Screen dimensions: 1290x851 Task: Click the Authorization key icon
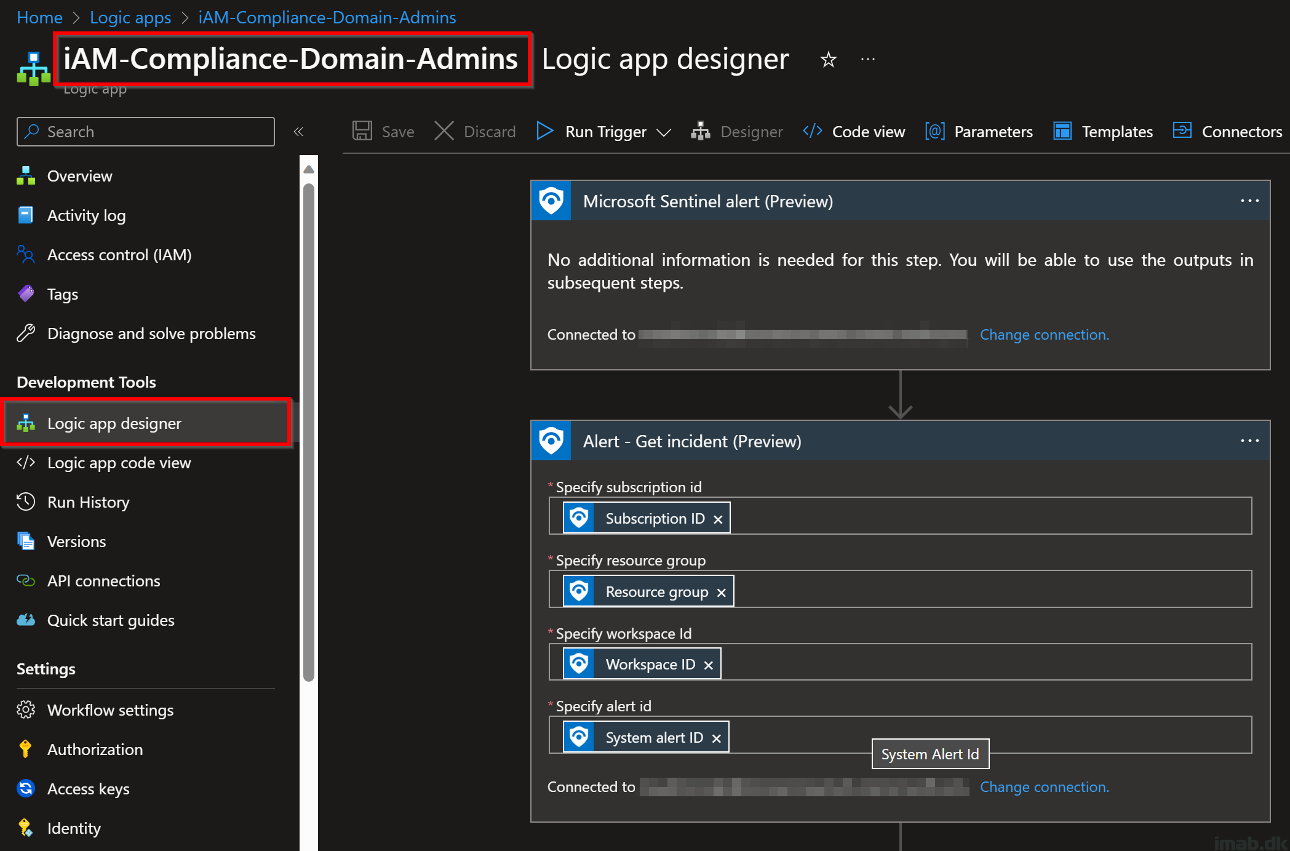pos(26,749)
